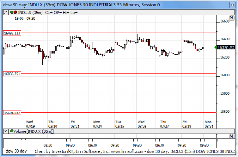
Task: Toggle the M button on price scale
Action: tap(231, 18)
